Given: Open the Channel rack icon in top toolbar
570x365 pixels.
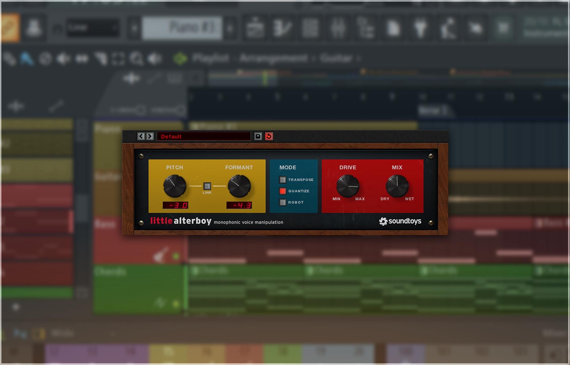Looking at the screenshot, I should pyautogui.click(x=310, y=28).
